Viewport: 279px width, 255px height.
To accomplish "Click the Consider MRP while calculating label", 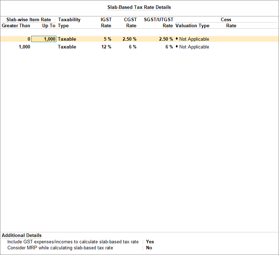I will (x=60, y=248).
